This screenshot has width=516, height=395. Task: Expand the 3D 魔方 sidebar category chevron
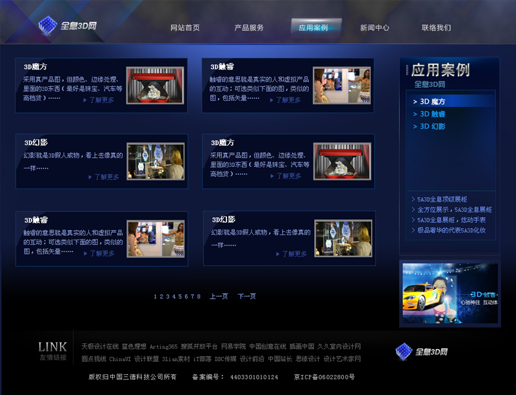(x=415, y=102)
